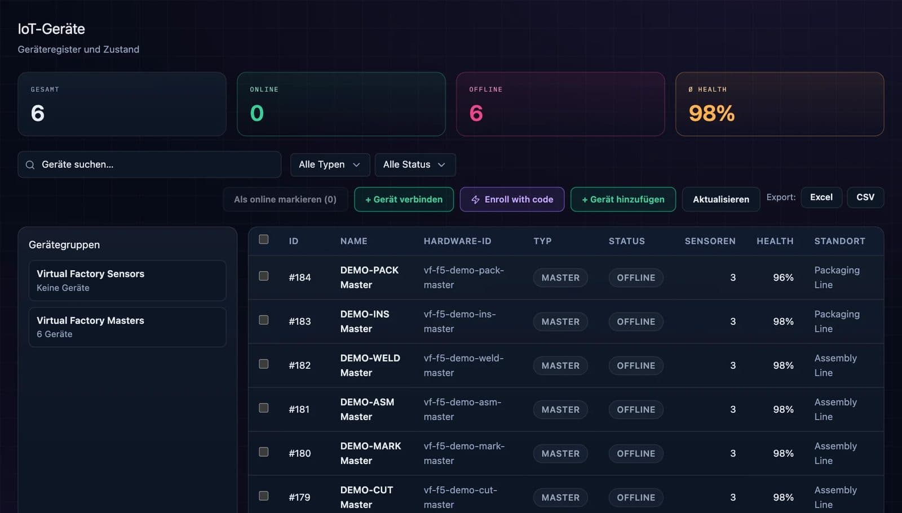This screenshot has width=902, height=513.
Task: Click the lightning icon on Enroll with code
Action: pos(475,200)
